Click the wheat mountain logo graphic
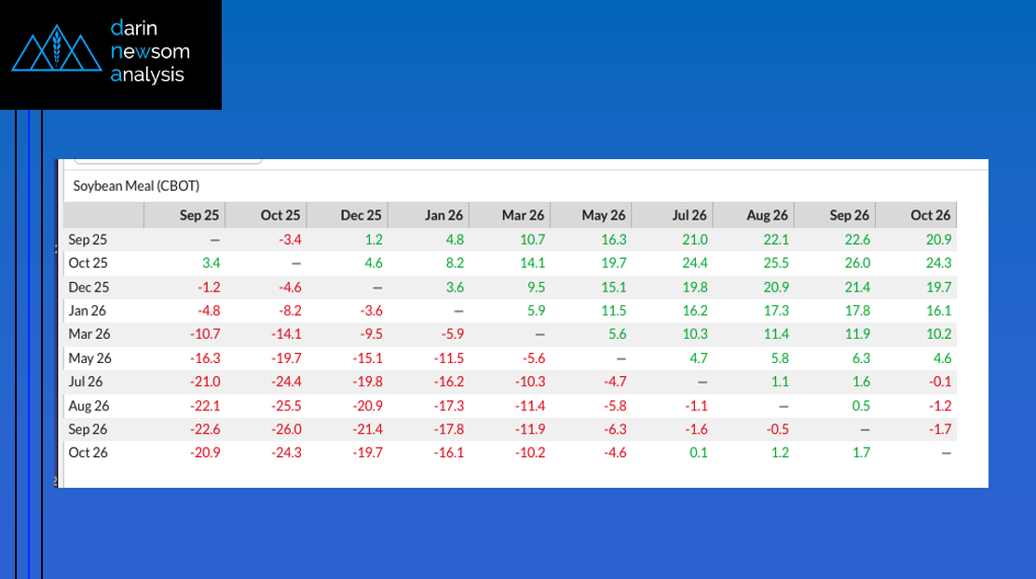This screenshot has height=579, width=1036. pyautogui.click(x=55, y=52)
